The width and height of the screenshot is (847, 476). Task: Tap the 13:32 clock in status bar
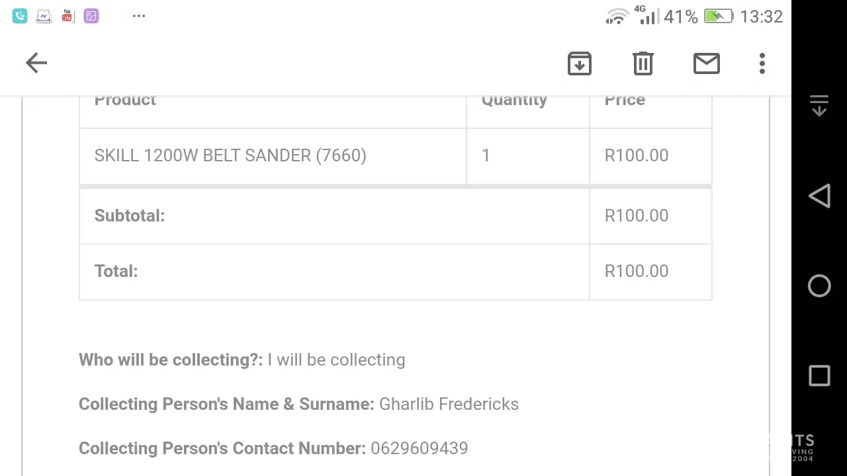click(761, 17)
